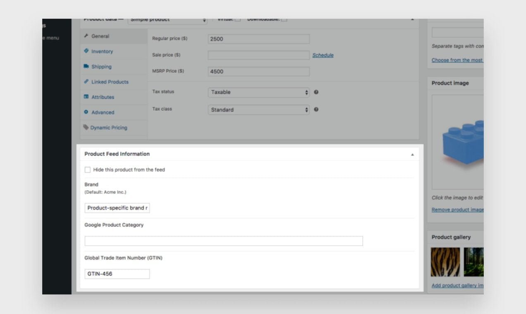
Task: Click the Brand input field
Action: pyautogui.click(x=117, y=208)
